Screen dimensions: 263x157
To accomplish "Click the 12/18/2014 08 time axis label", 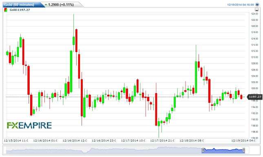I will (x=191, y=140).
